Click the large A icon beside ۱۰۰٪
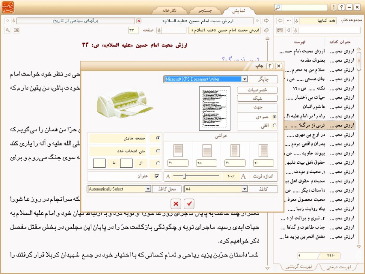 click(x=243, y=176)
